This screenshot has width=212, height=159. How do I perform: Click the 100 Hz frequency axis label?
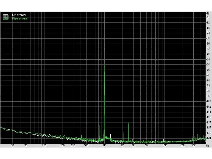click(x=44, y=145)
